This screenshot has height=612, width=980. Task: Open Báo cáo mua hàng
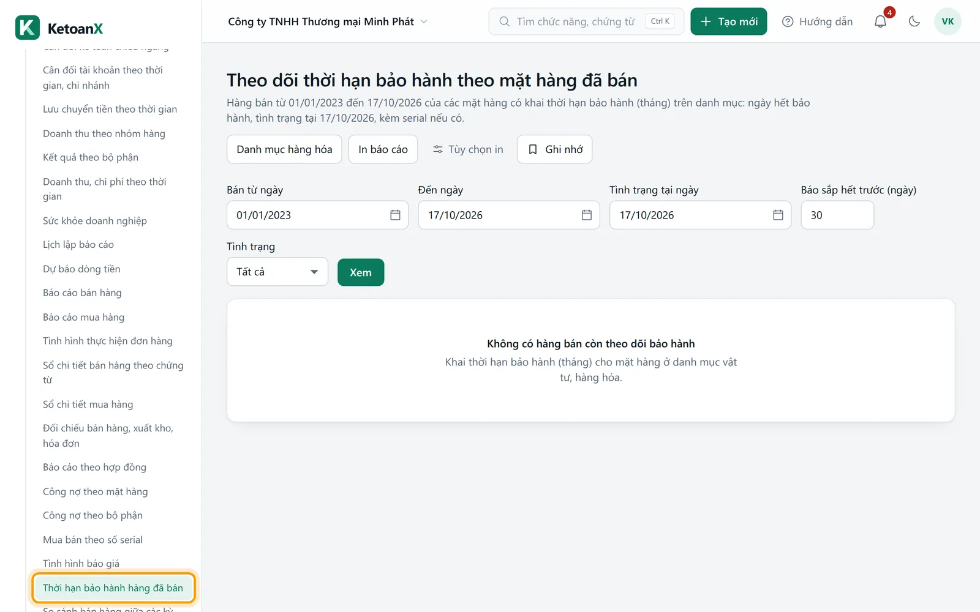[x=83, y=317]
